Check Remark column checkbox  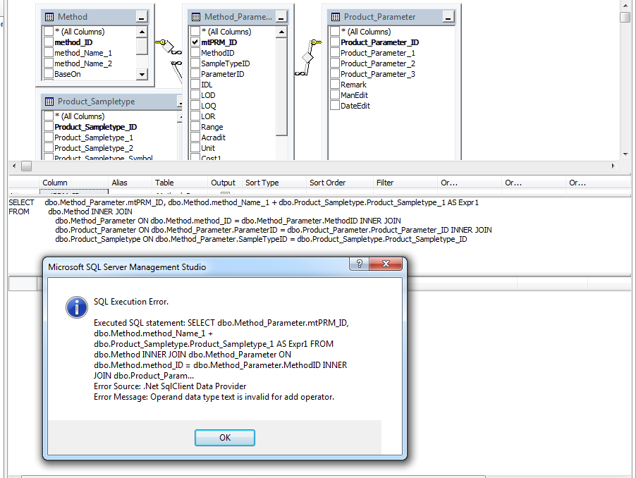coord(335,85)
